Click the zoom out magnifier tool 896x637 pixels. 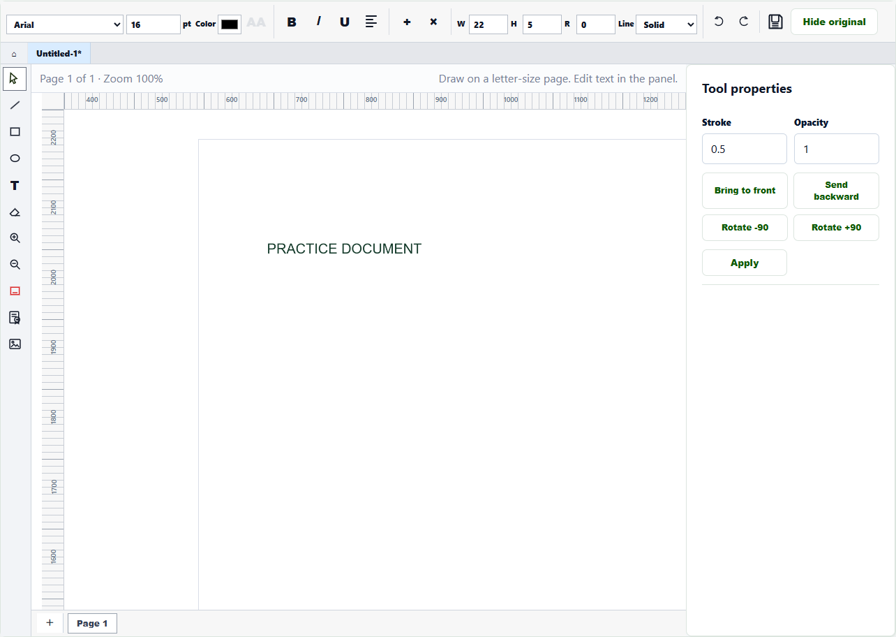tap(15, 265)
